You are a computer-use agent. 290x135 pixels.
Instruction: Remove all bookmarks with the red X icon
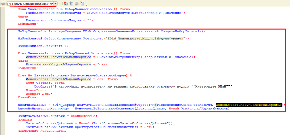click(82, 4)
